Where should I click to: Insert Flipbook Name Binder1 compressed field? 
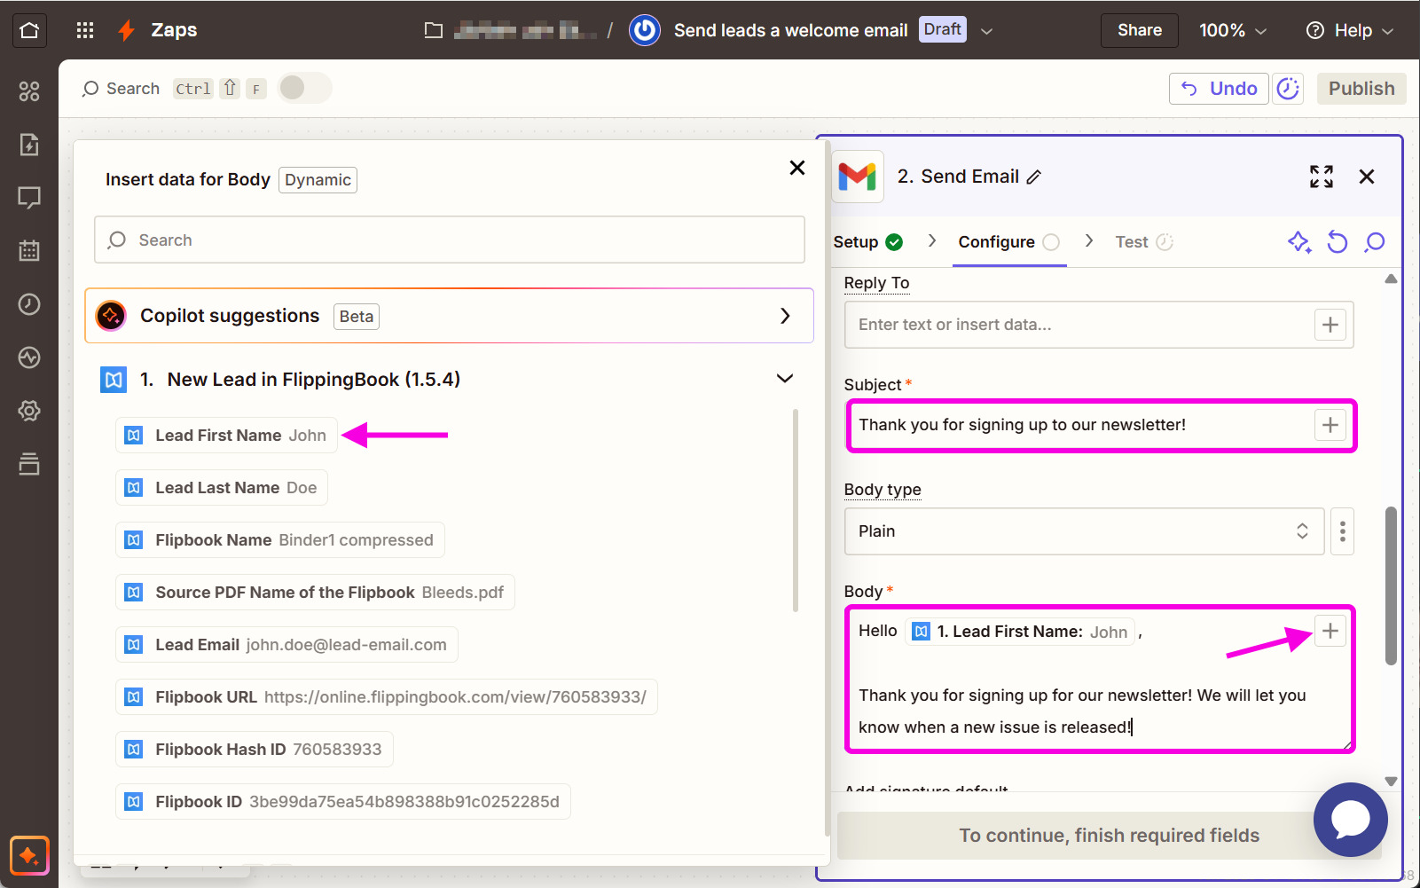click(280, 539)
